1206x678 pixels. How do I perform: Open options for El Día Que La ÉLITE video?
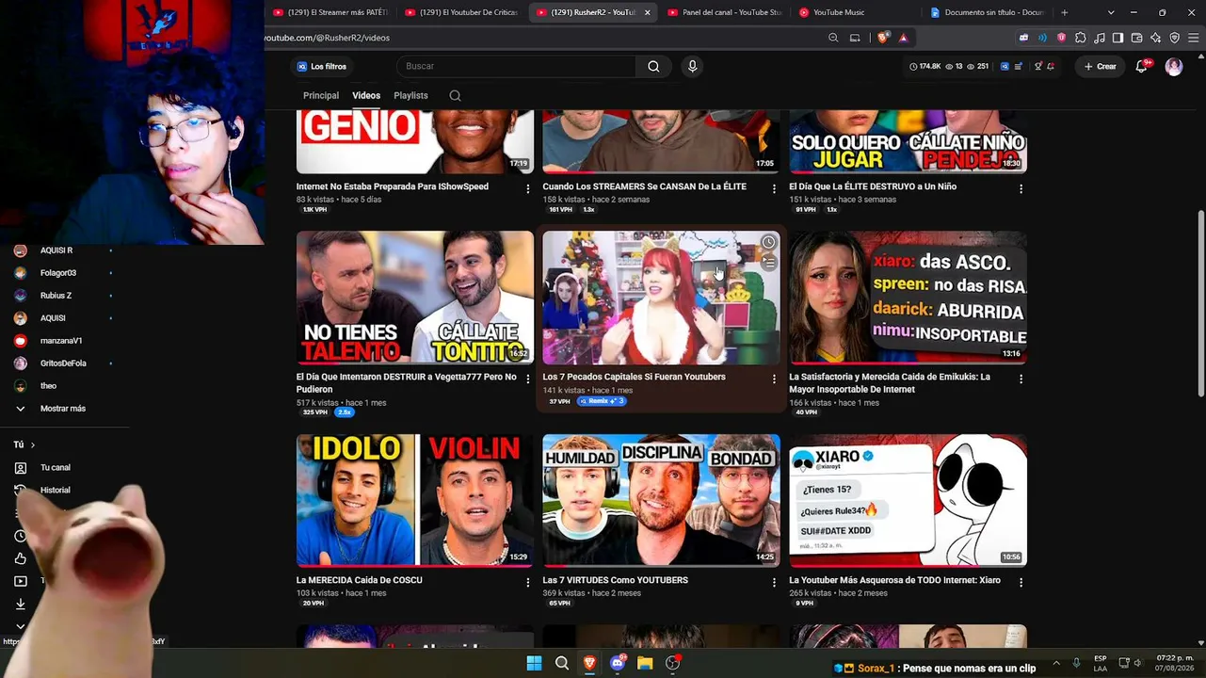point(1021,189)
